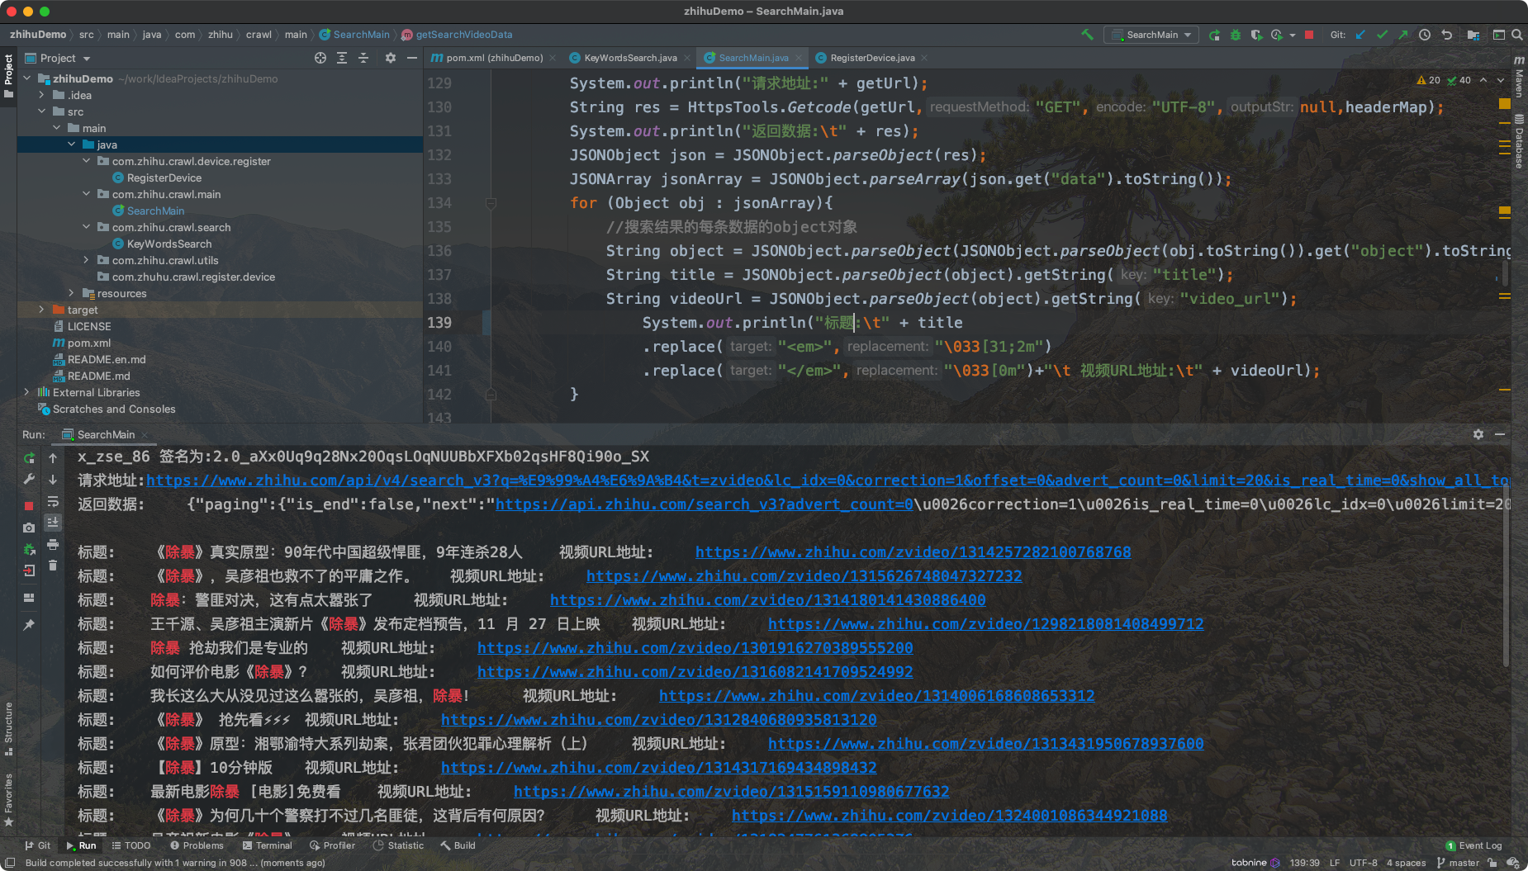Click the tabnine status bar widget
The image size is (1528, 871).
[x=1255, y=863]
